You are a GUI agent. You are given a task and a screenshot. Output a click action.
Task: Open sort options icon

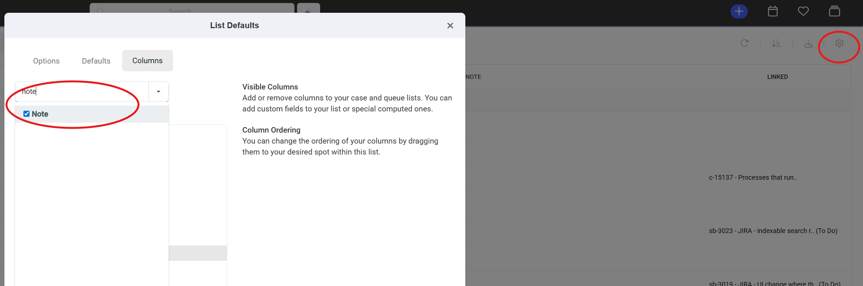point(776,43)
